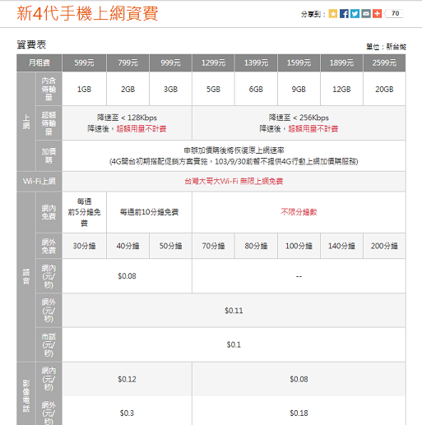The image size is (422, 425).
Task: Click the 9GB data allowance cell
Action: pyautogui.click(x=299, y=89)
